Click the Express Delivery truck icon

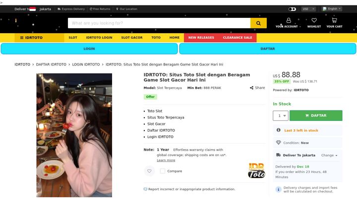point(59,9)
